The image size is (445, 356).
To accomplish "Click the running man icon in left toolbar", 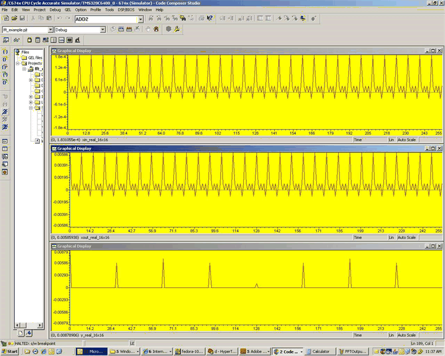I will (5, 111).
